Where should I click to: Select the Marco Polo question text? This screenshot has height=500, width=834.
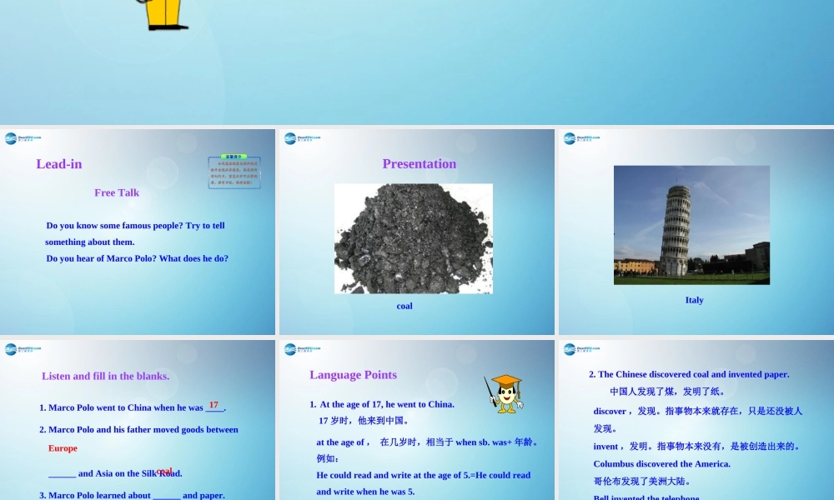(137, 258)
